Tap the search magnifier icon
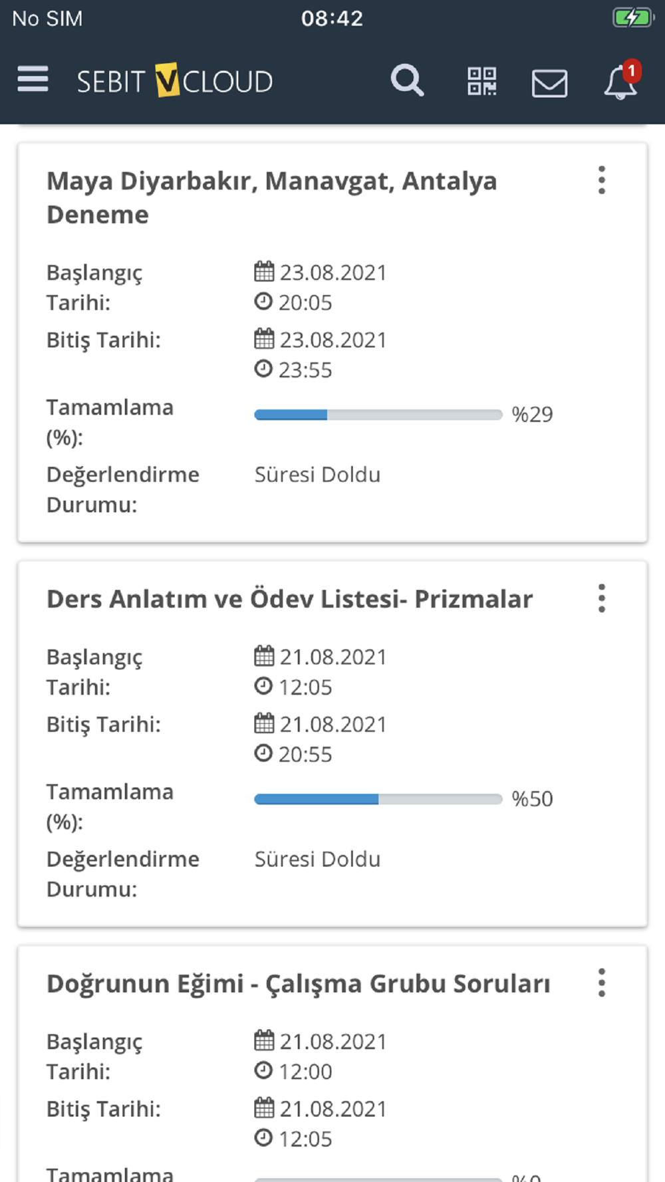 tap(407, 81)
